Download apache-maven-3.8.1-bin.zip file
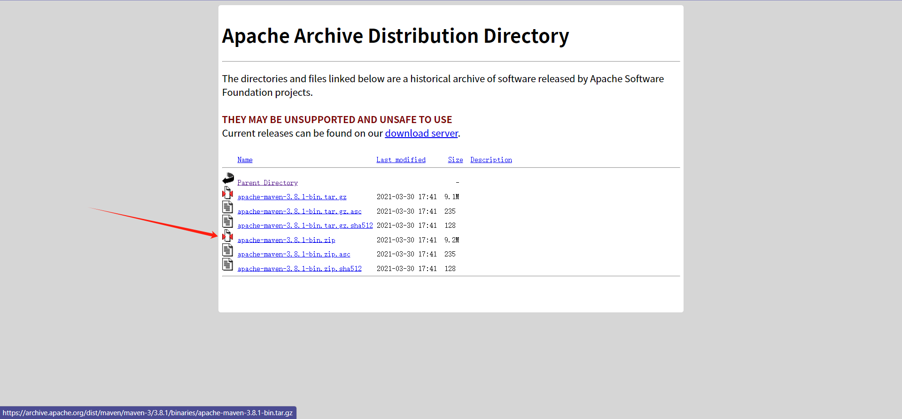Viewport: 902px width, 419px height. coord(286,240)
